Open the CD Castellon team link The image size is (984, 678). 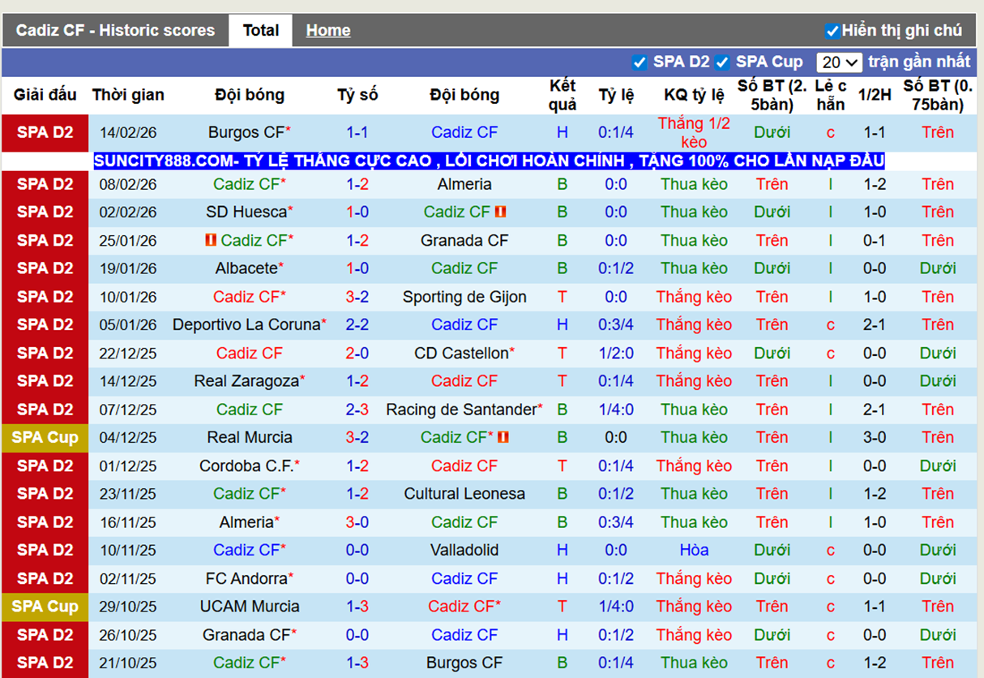pos(461,353)
